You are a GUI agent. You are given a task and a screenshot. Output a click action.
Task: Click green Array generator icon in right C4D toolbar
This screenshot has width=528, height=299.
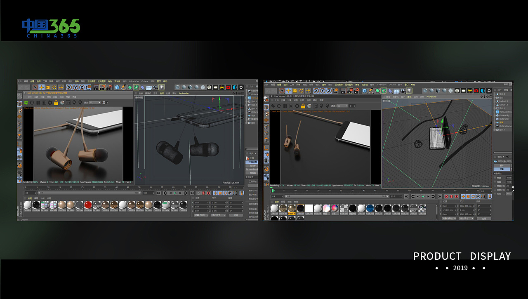[x=384, y=90]
